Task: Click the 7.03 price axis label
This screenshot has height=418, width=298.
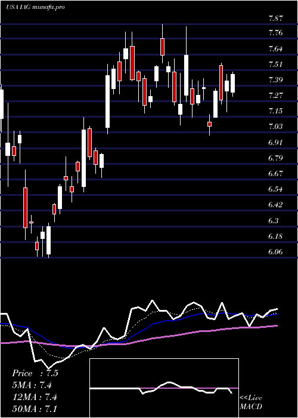Action: point(276,127)
